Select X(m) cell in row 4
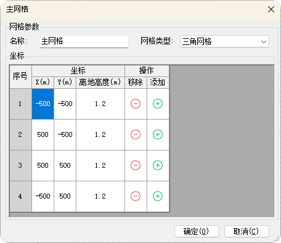This screenshot has width=281, height=243. point(43,196)
